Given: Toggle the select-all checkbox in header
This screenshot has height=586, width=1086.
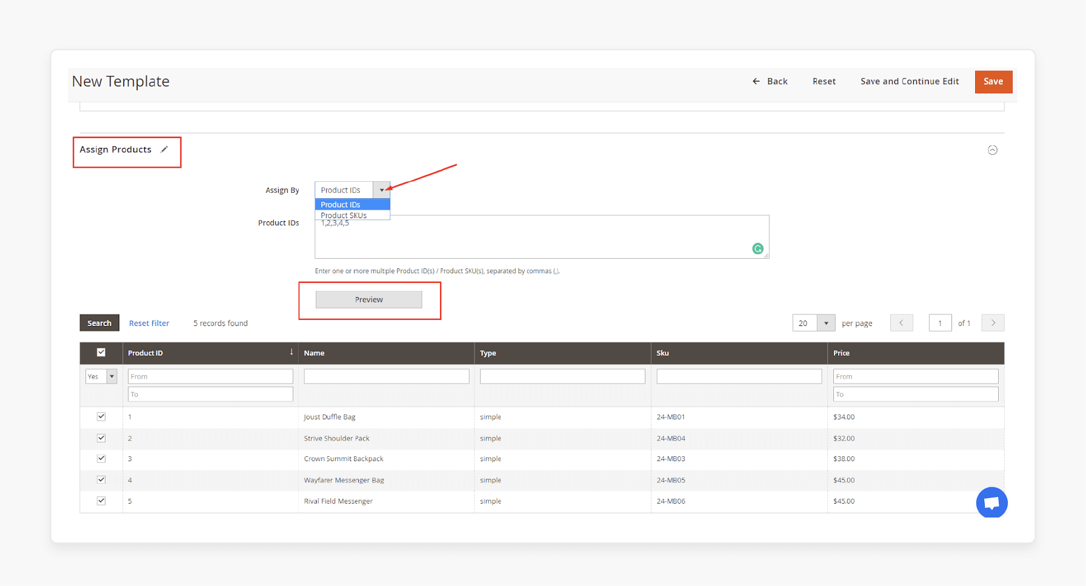Looking at the screenshot, I should [x=101, y=352].
